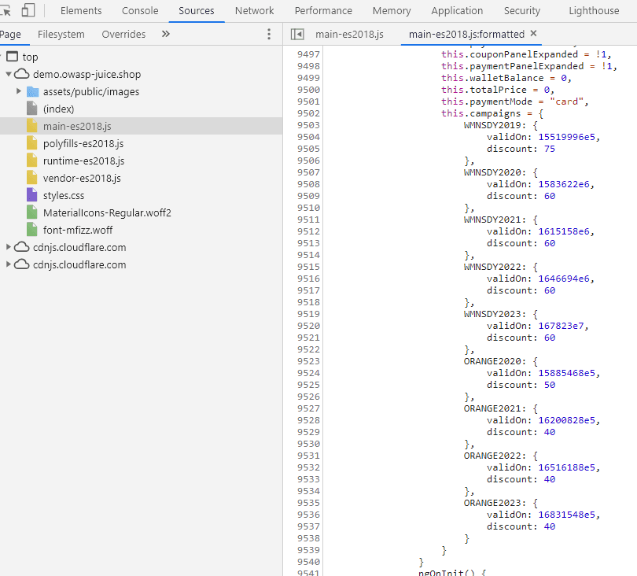This screenshot has height=576, width=637.
Task: Set breakpoint on line number 9502
Action: coord(308,113)
